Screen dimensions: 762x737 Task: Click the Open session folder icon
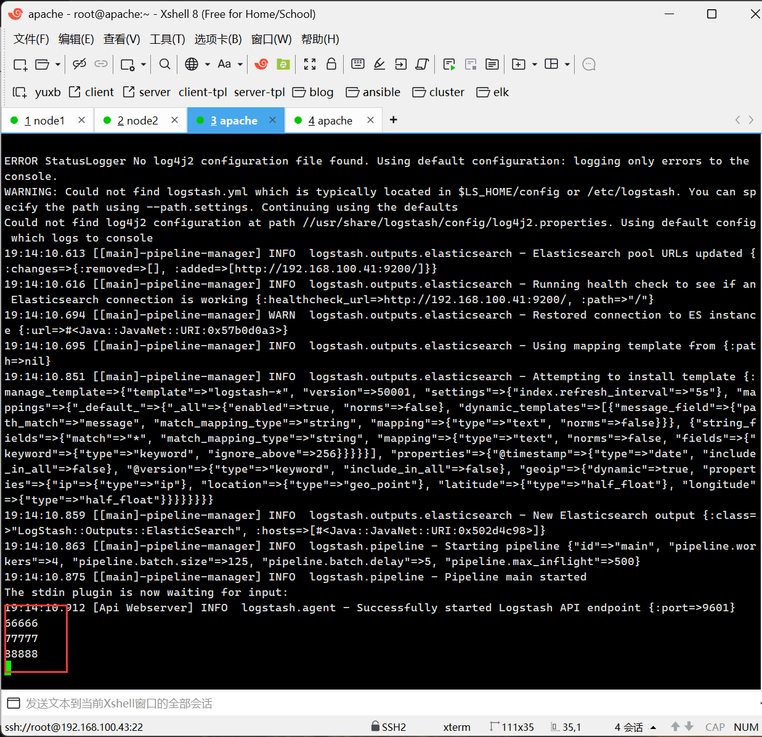coord(43,64)
